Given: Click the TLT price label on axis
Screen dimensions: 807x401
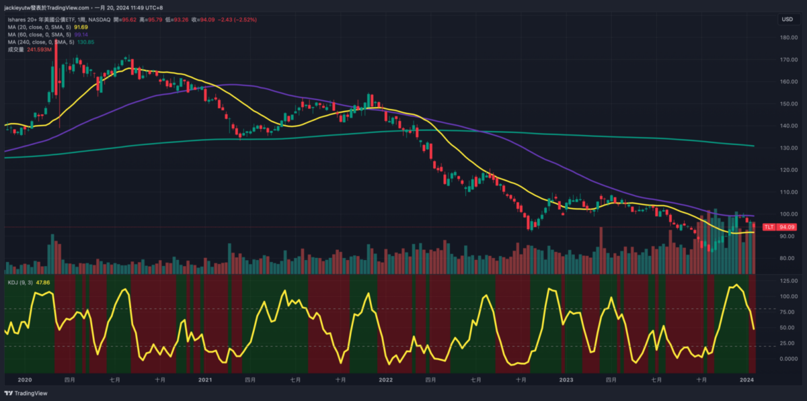Looking at the screenshot, I should [x=769, y=227].
